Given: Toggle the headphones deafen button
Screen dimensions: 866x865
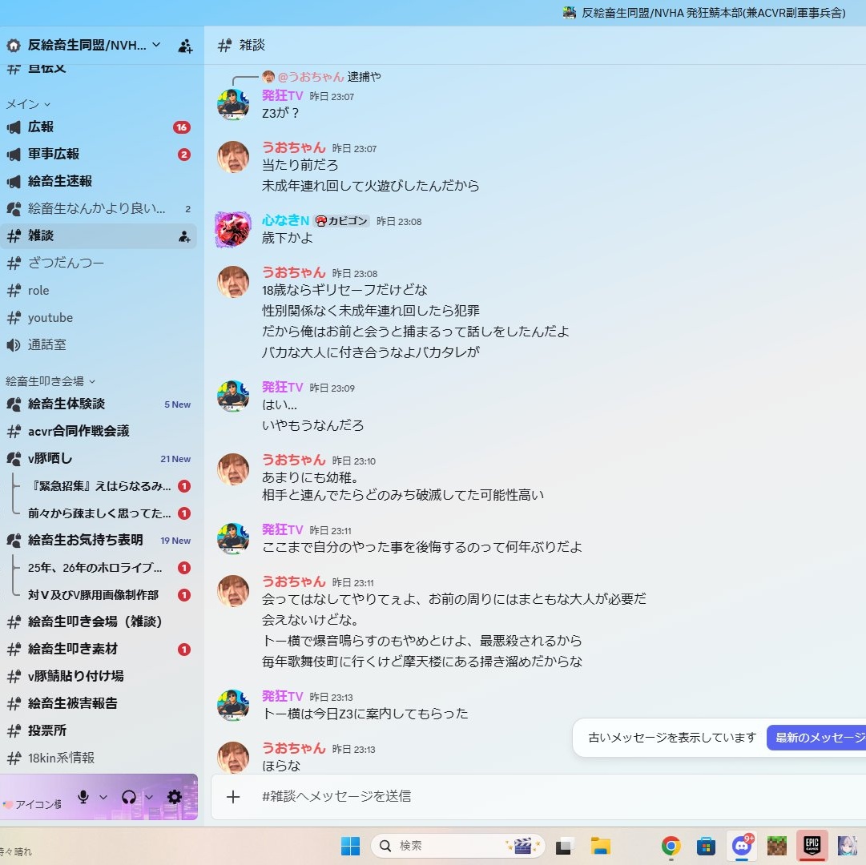Looking at the screenshot, I should tap(128, 797).
